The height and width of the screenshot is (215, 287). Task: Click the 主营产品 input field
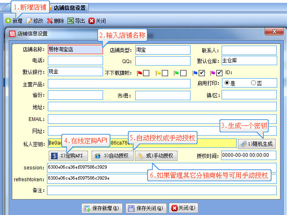click(x=119, y=84)
